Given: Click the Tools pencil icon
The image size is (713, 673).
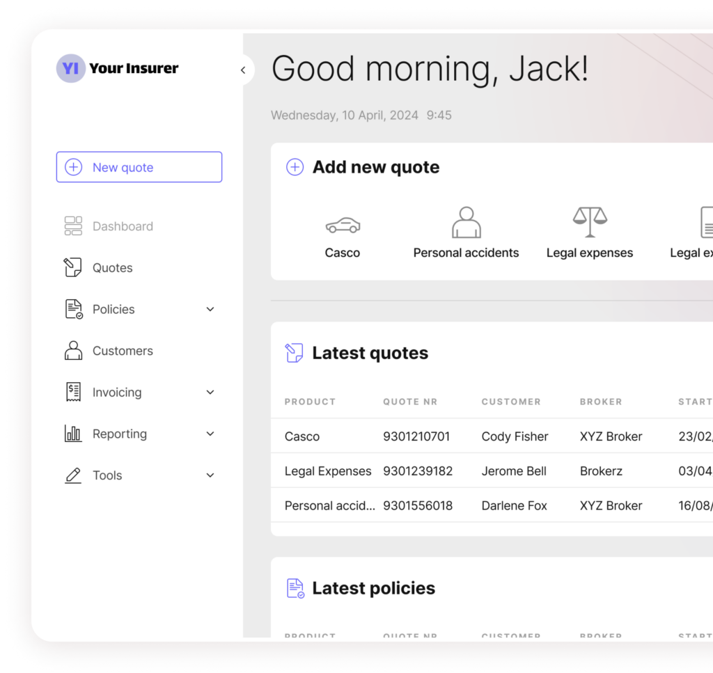Looking at the screenshot, I should coord(72,475).
